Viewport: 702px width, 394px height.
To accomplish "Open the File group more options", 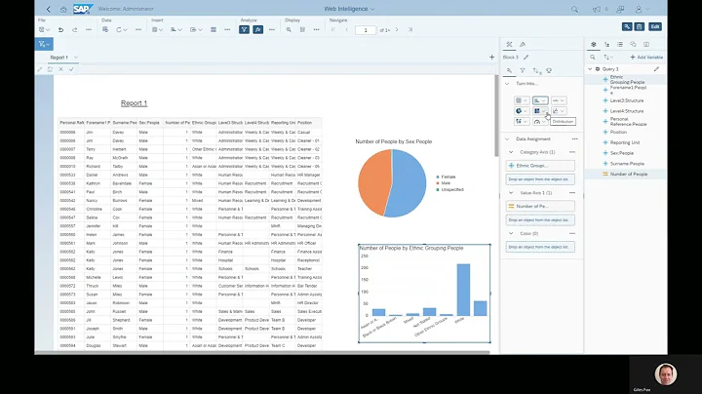I will 89,29.
